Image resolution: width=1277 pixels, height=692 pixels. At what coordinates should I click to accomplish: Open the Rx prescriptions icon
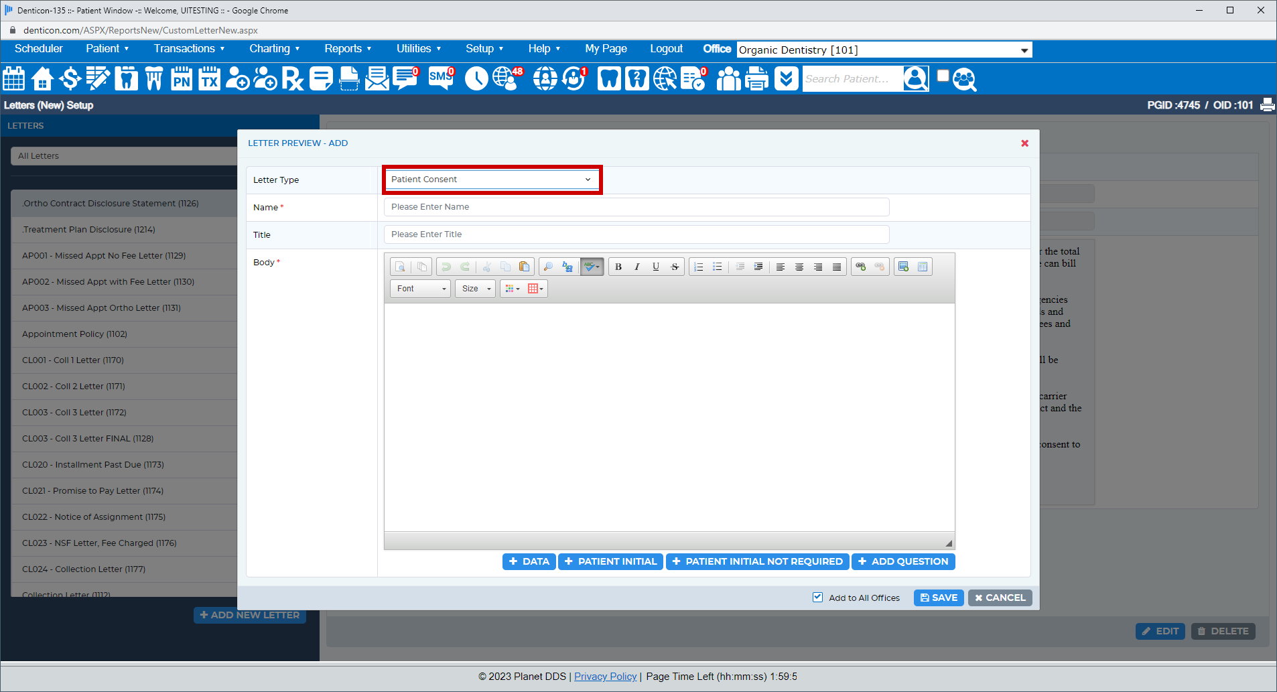(293, 78)
